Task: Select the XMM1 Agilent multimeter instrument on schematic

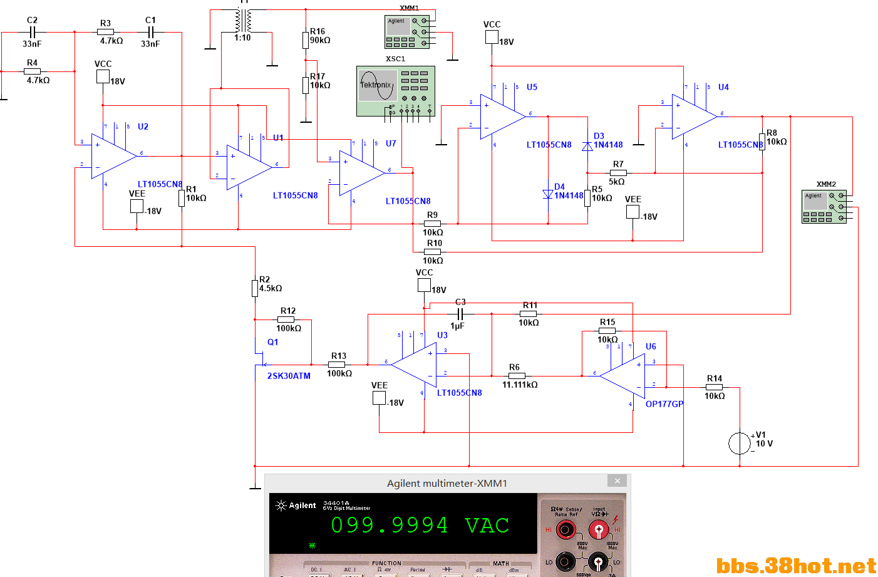Action: (407, 31)
